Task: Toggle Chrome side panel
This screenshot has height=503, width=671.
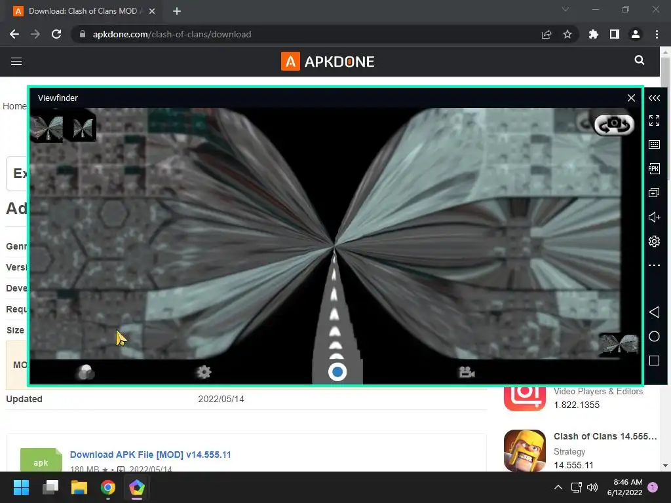Action: coord(615,34)
